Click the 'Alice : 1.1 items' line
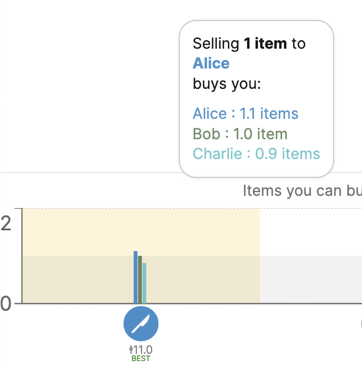The height and width of the screenshot is (369, 362). pos(245,114)
